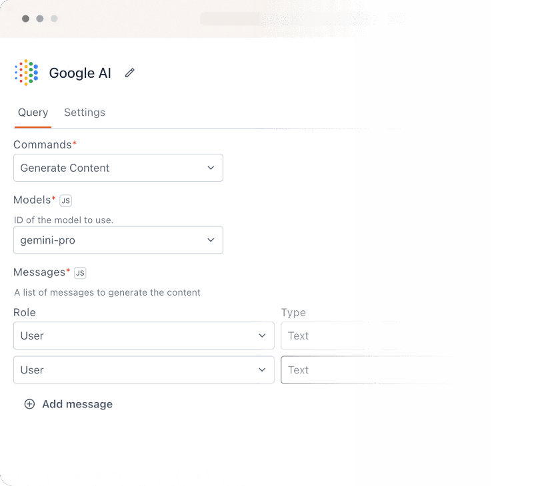Switch to the Settings tab
The width and height of the screenshot is (552, 486).
coord(85,113)
